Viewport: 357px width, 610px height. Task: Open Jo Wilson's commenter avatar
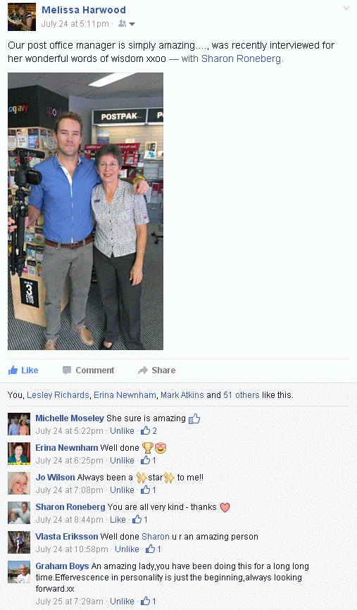tap(19, 483)
